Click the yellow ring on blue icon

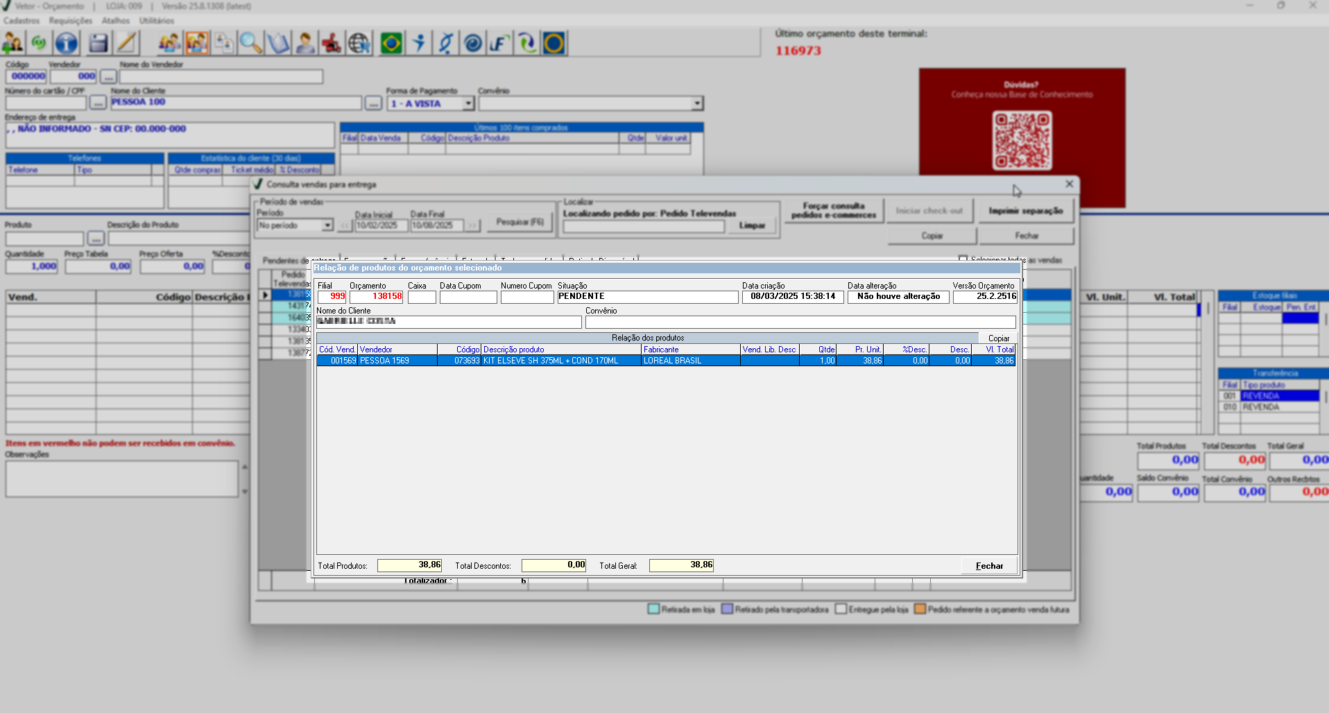[x=554, y=43]
